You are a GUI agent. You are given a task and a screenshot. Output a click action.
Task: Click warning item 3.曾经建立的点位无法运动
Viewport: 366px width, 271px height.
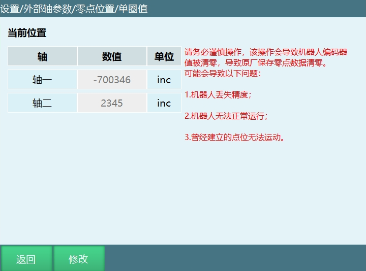click(x=234, y=138)
